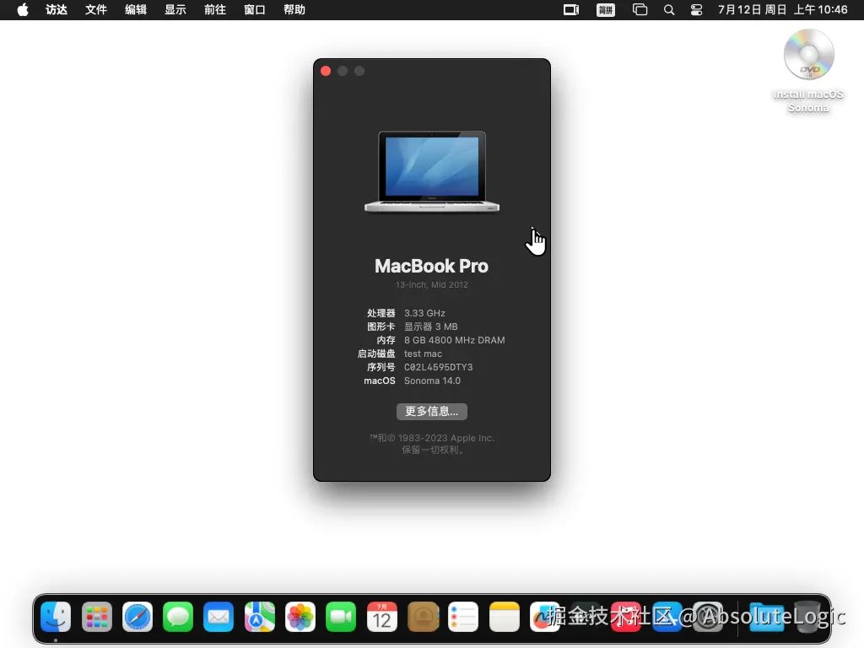Click the Stage Manager windows icon

pyautogui.click(x=640, y=10)
